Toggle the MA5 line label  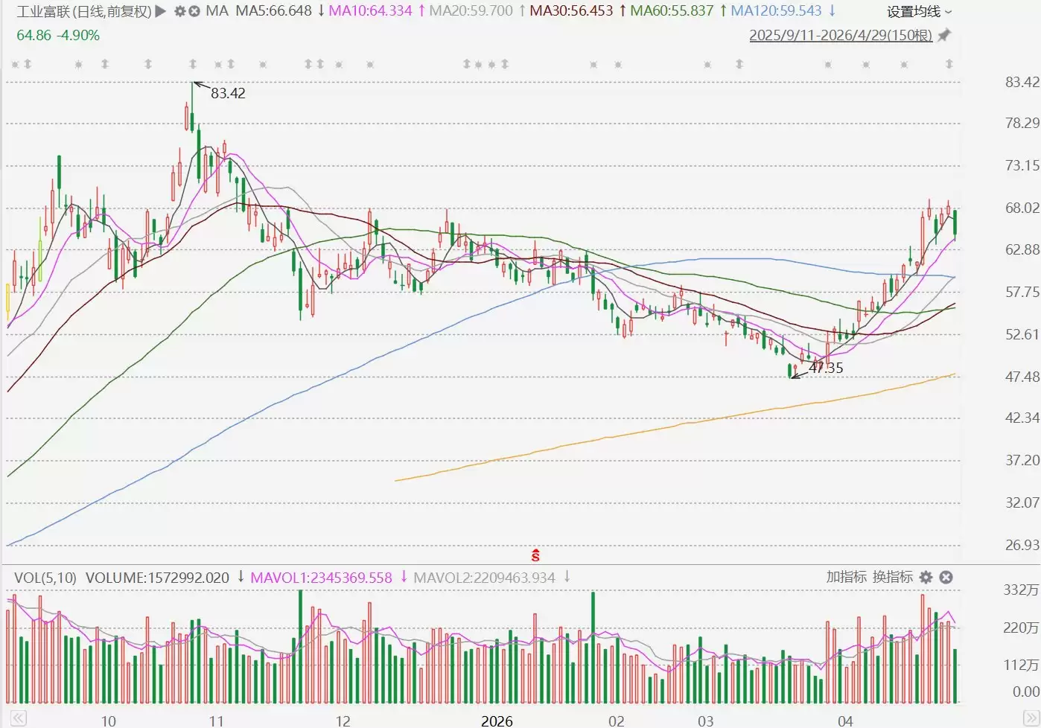(x=273, y=11)
